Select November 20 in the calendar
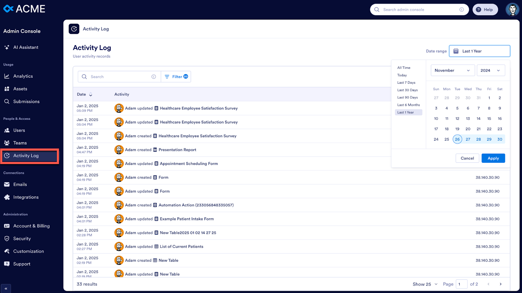The image size is (522, 293). point(468,129)
